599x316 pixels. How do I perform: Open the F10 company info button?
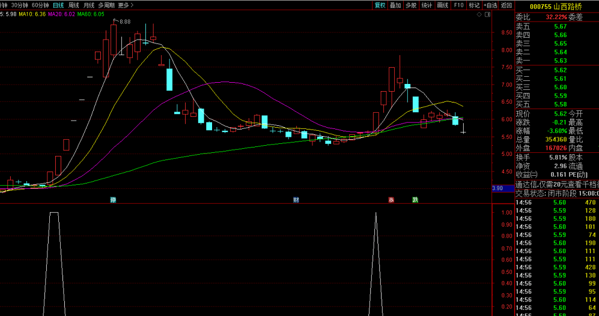458,5
